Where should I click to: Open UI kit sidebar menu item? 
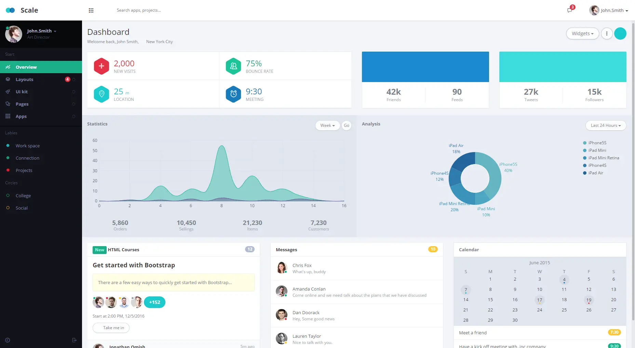click(x=22, y=92)
